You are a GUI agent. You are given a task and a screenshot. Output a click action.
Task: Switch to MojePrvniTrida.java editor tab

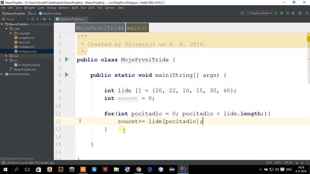click(72, 19)
